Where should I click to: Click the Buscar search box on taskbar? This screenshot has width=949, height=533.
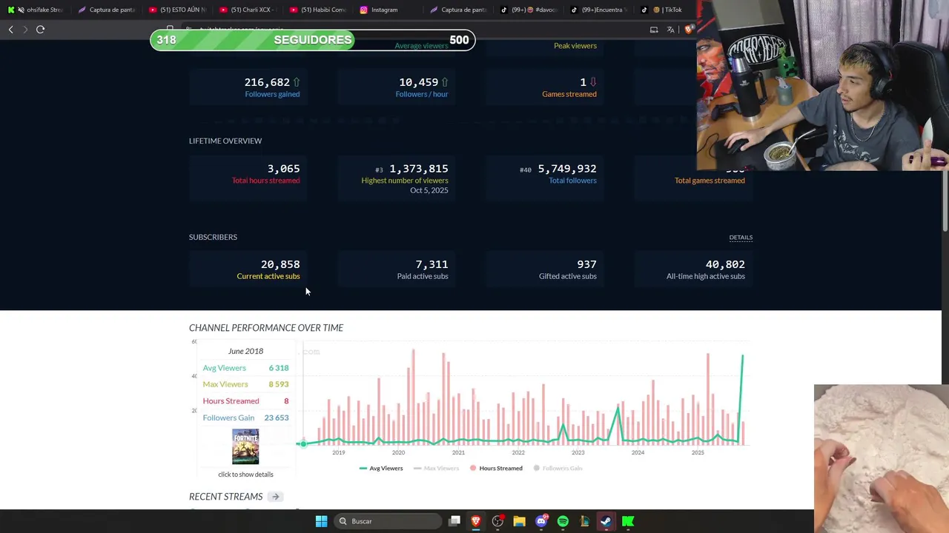(x=387, y=521)
